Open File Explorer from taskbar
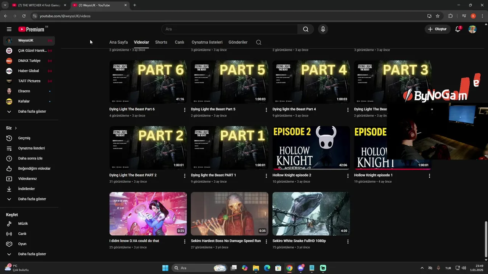The height and width of the screenshot is (274, 488). (x=255, y=268)
